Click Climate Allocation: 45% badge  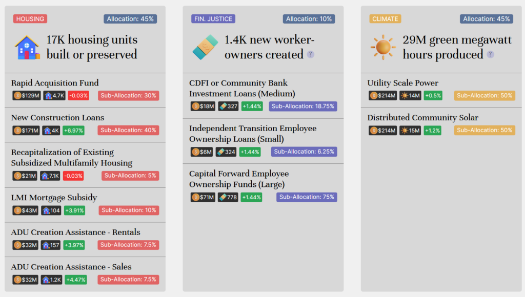click(x=487, y=19)
